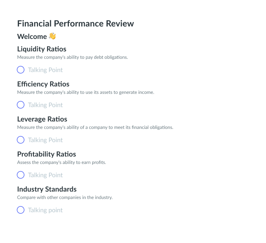Click the description about paying debt obligations
This screenshot has height=243, width=266.
(72, 57)
